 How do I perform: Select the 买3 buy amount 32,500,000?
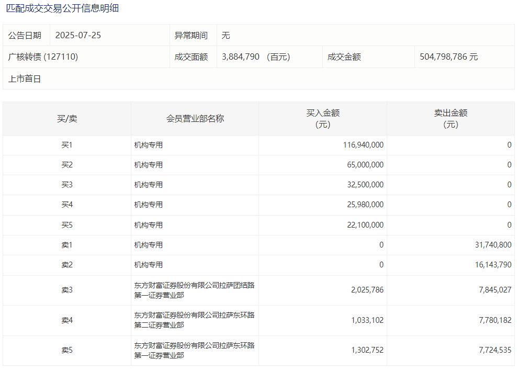point(365,185)
